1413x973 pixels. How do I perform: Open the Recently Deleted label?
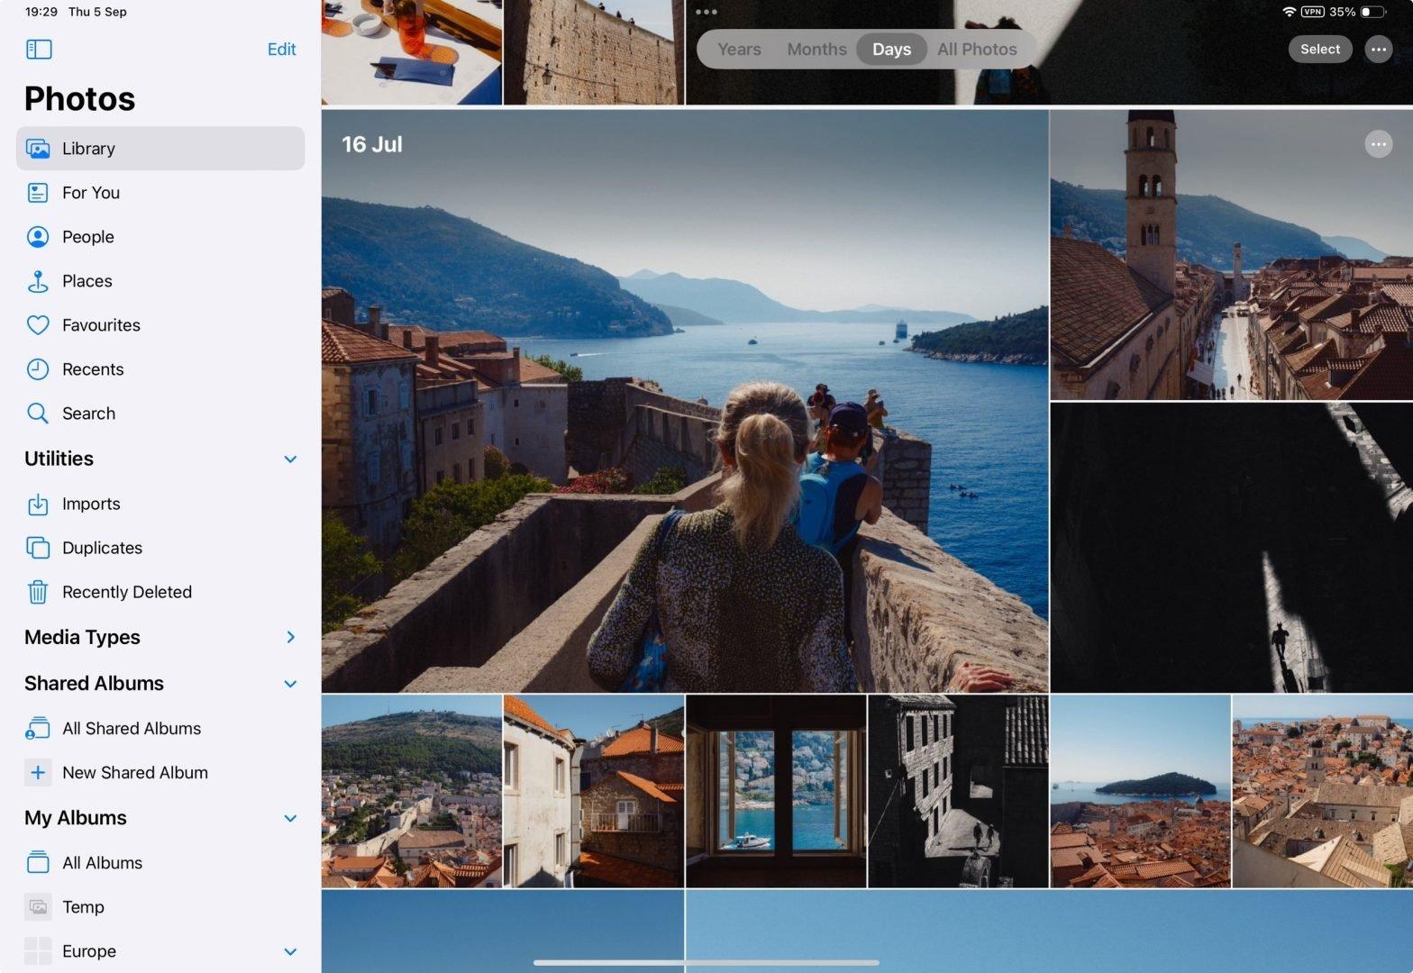127,592
